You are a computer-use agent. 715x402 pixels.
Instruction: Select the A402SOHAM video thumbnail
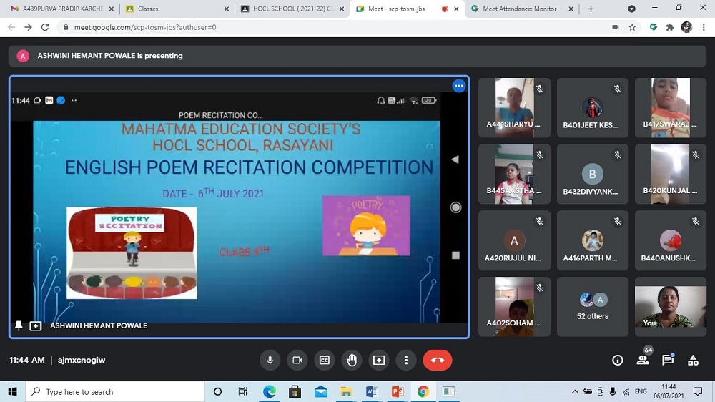pos(514,306)
